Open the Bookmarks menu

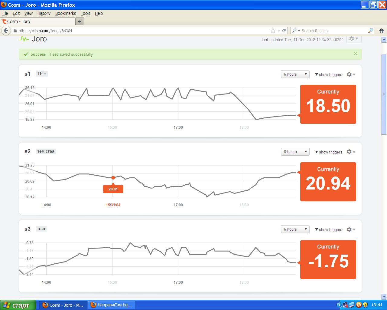click(x=66, y=13)
